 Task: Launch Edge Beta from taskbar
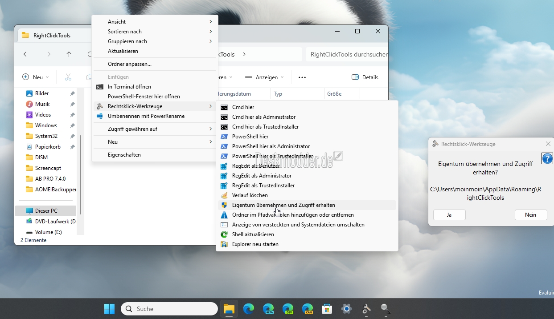click(268, 309)
